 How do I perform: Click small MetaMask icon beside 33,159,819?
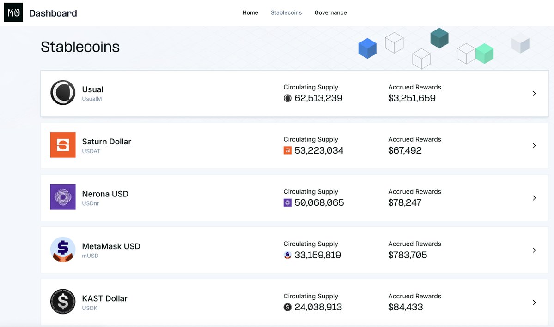(x=287, y=255)
